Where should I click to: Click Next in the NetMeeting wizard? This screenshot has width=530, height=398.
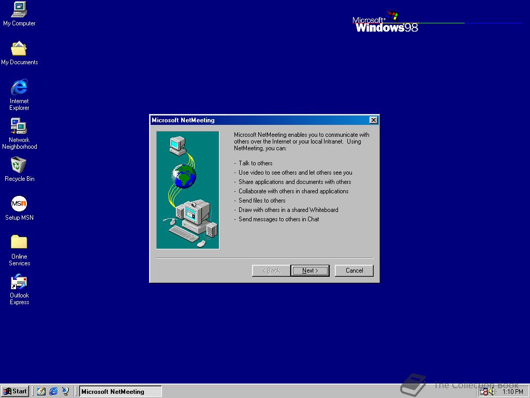coord(310,271)
